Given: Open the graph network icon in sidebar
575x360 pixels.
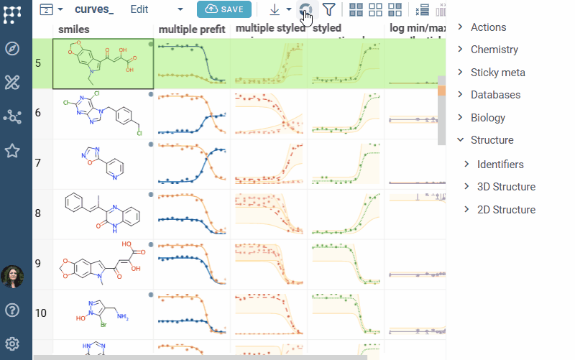Looking at the screenshot, I should 12,117.
